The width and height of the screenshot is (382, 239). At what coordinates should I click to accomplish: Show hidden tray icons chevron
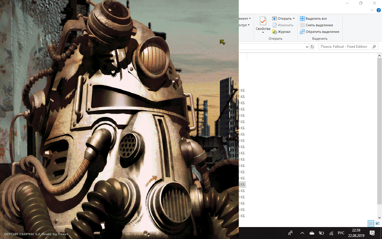[x=302, y=233]
